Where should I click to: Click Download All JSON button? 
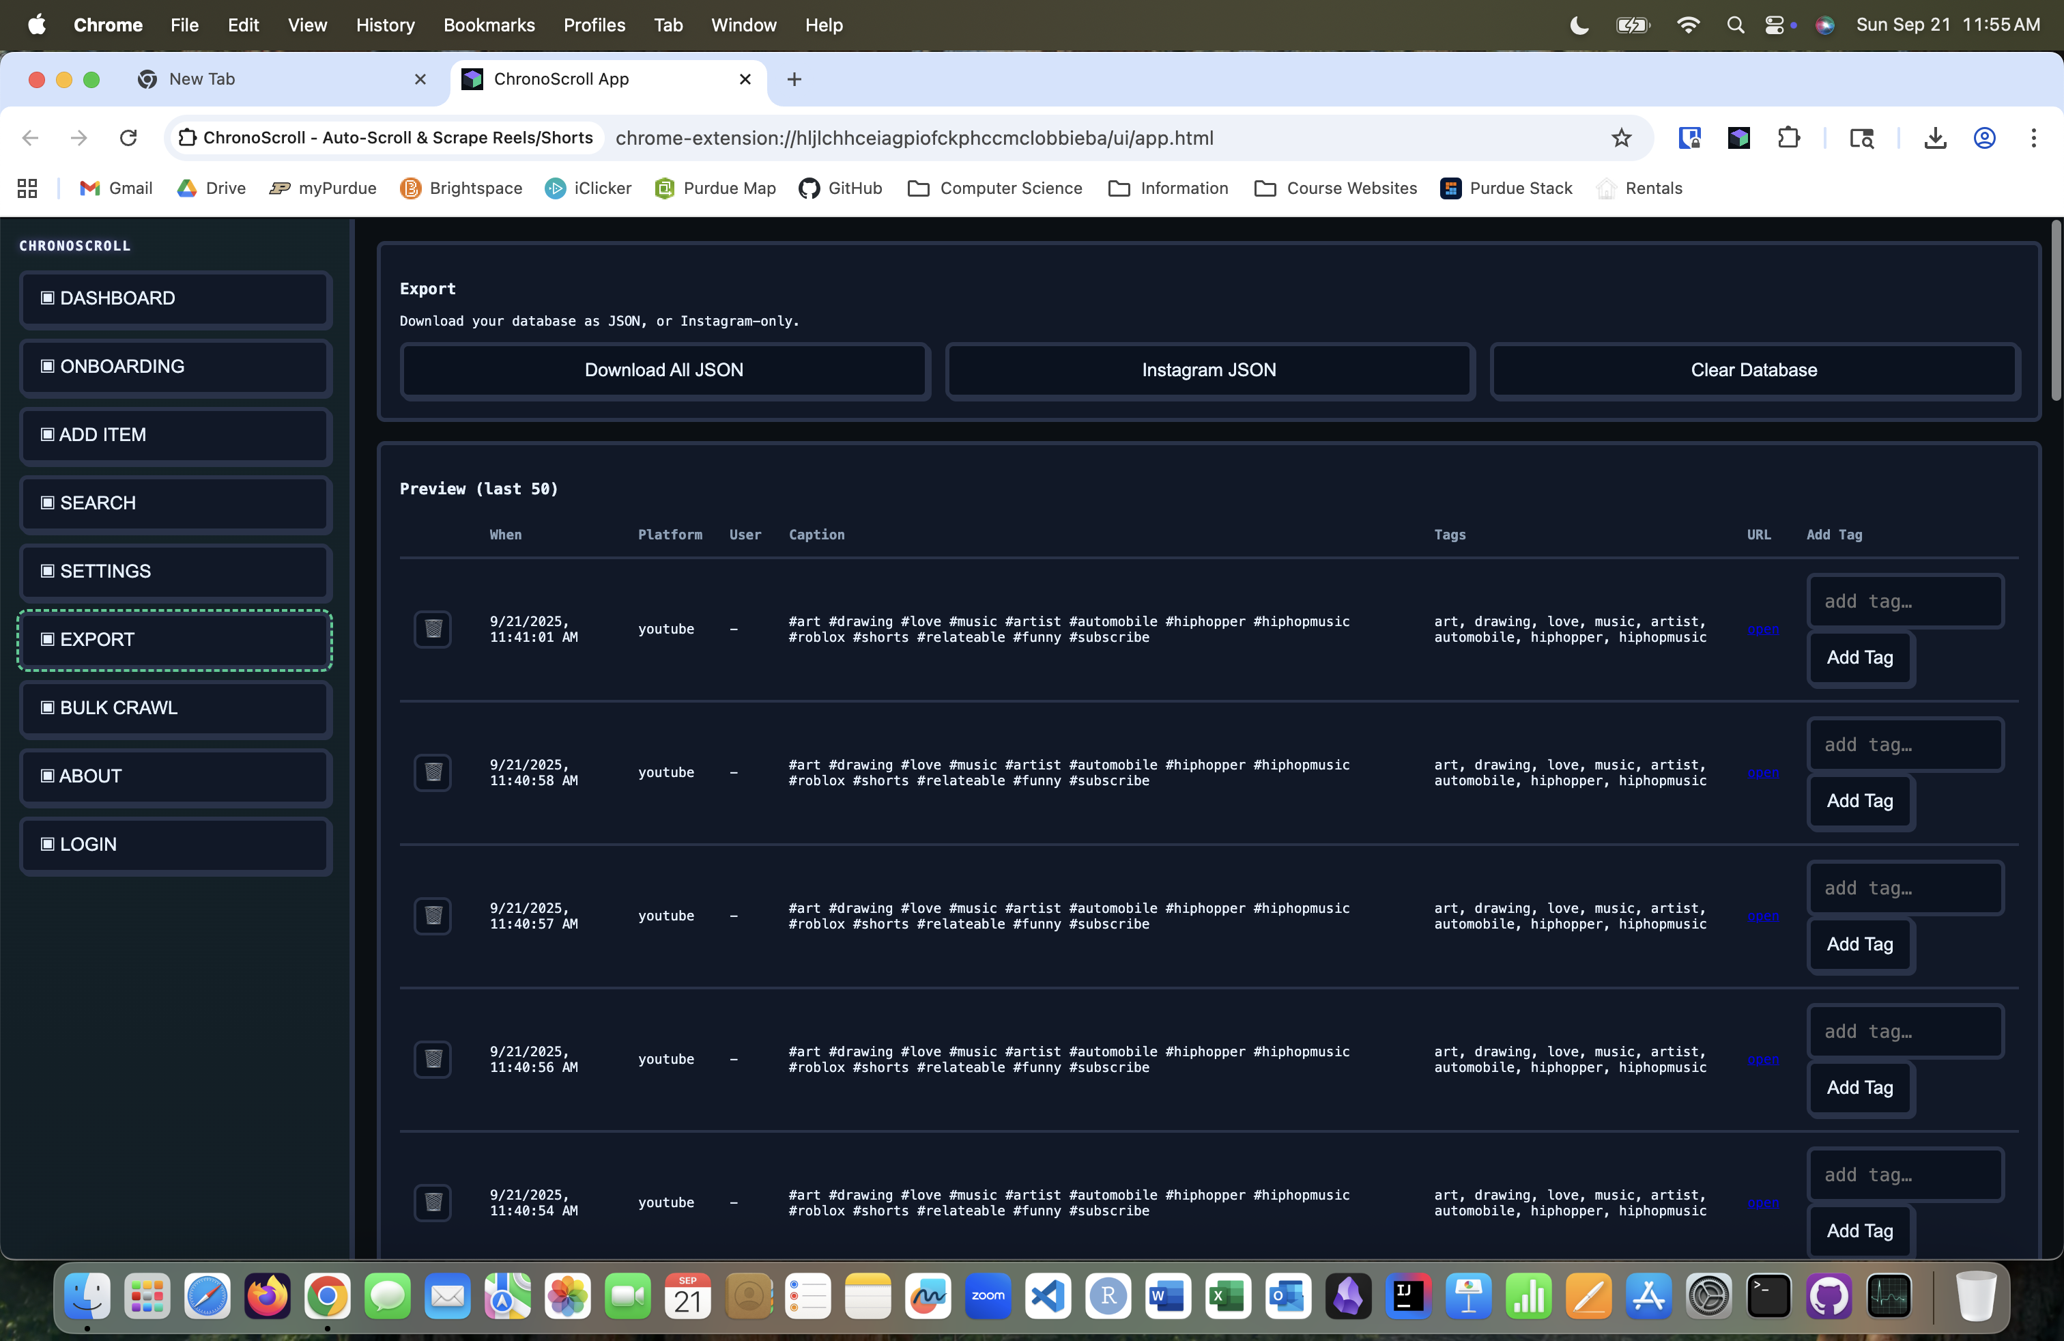[664, 370]
